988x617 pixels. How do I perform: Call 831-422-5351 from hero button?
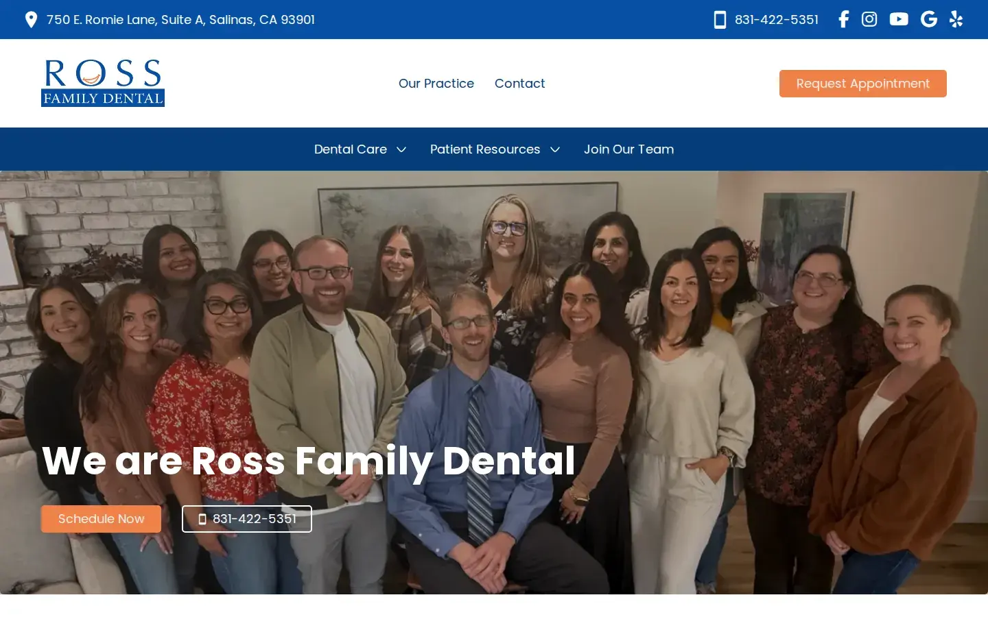click(247, 519)
